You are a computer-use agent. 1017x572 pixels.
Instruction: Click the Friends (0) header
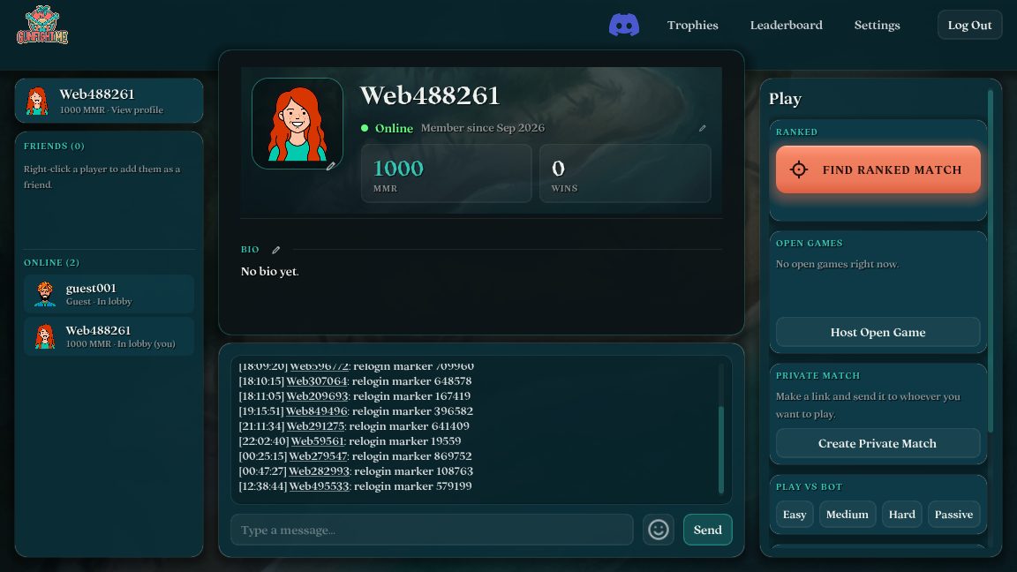pos(54,147)
